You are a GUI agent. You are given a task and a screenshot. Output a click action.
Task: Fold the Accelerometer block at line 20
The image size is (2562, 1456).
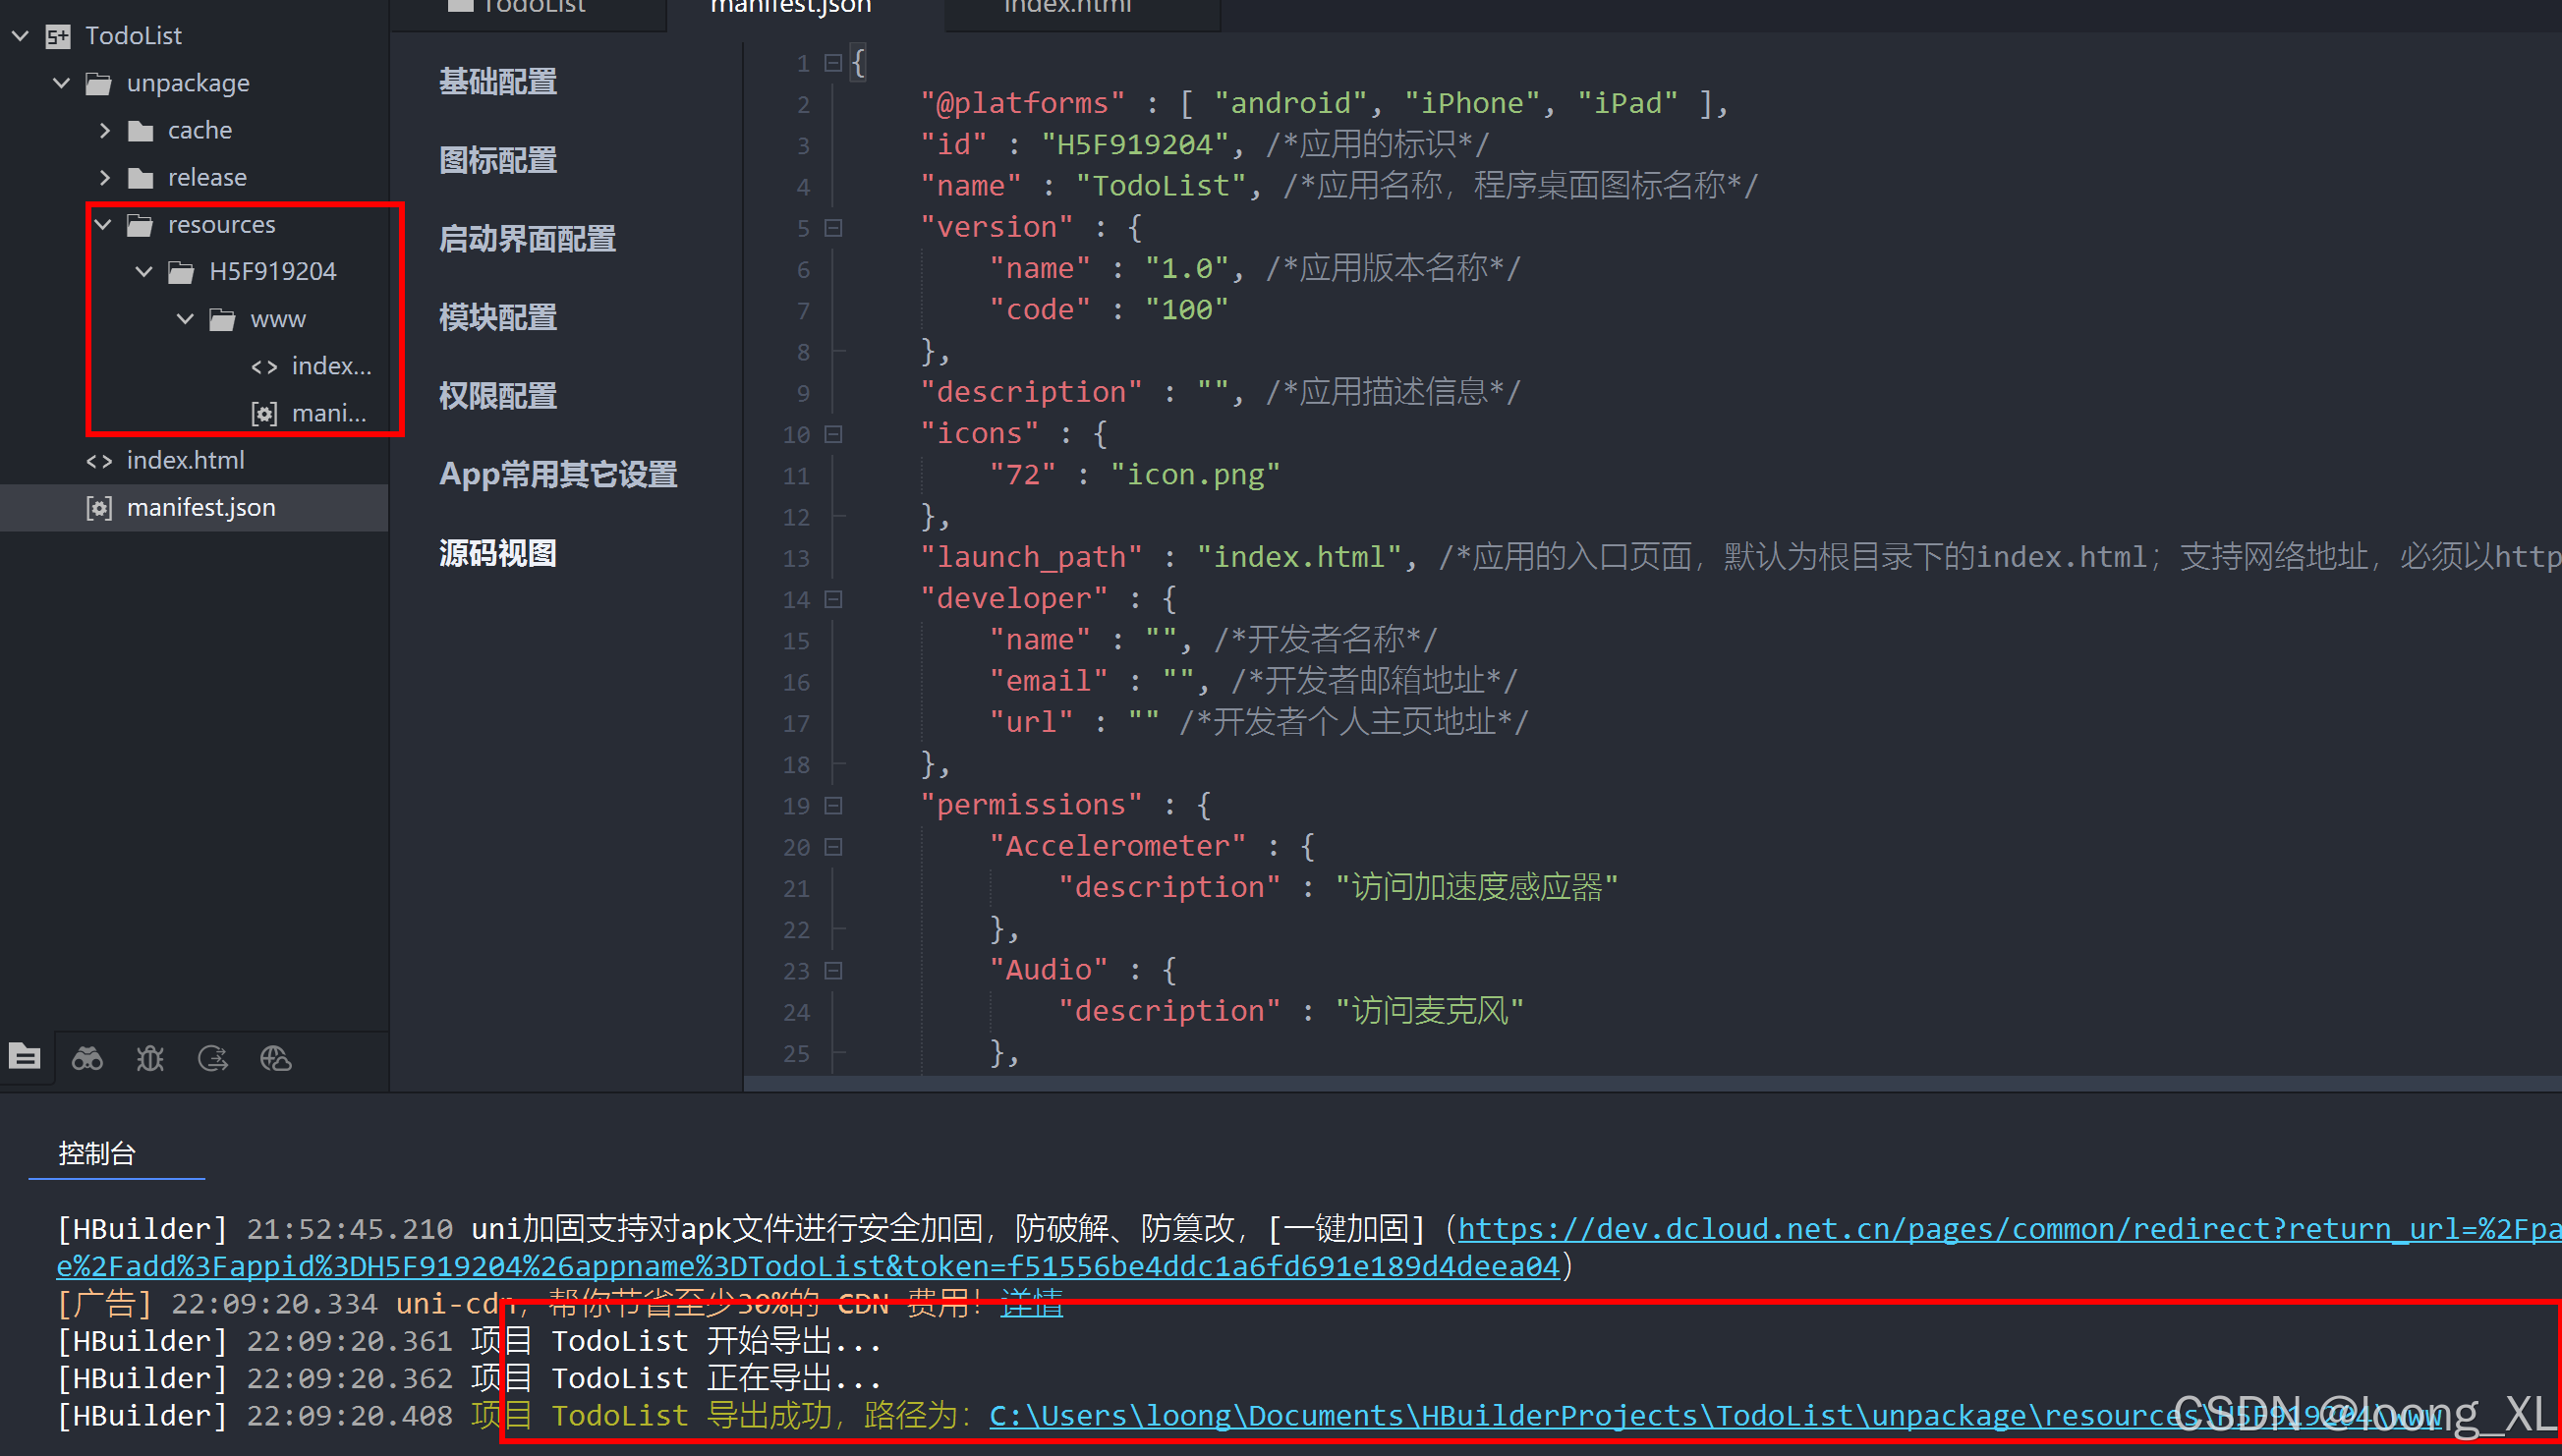tap(833, 847)
